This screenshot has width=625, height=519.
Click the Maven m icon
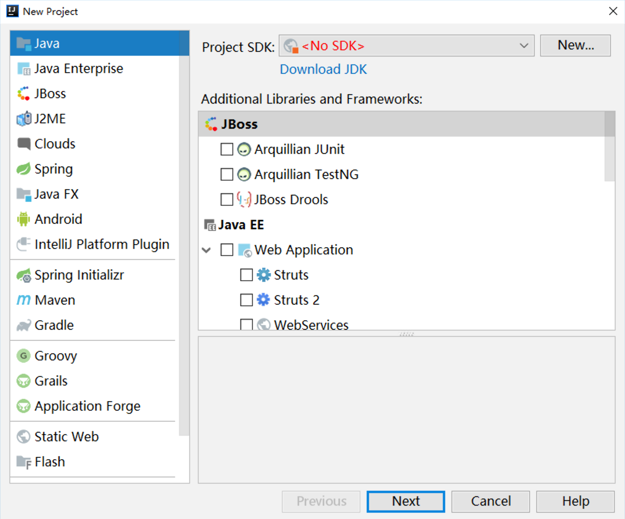click(24, 300)
